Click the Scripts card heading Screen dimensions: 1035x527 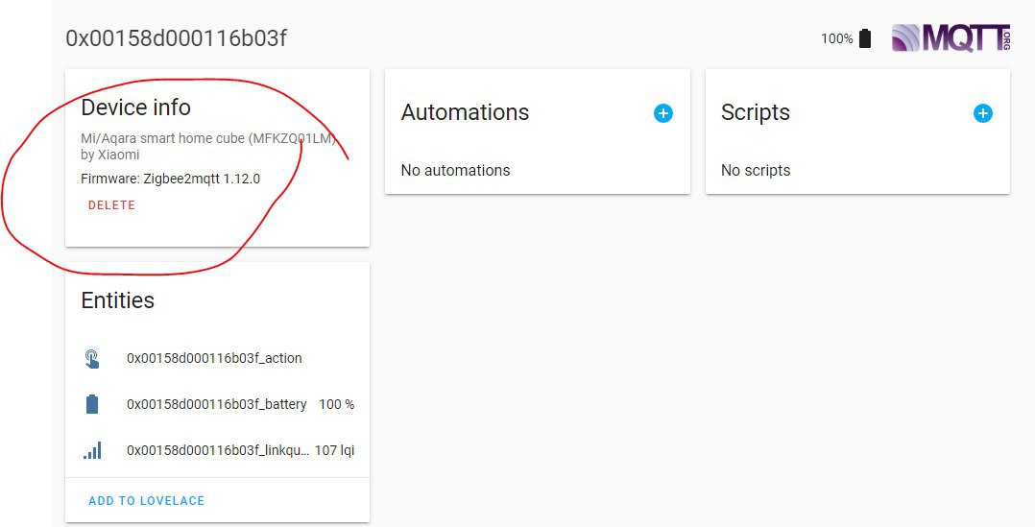(x=755, y=112)
